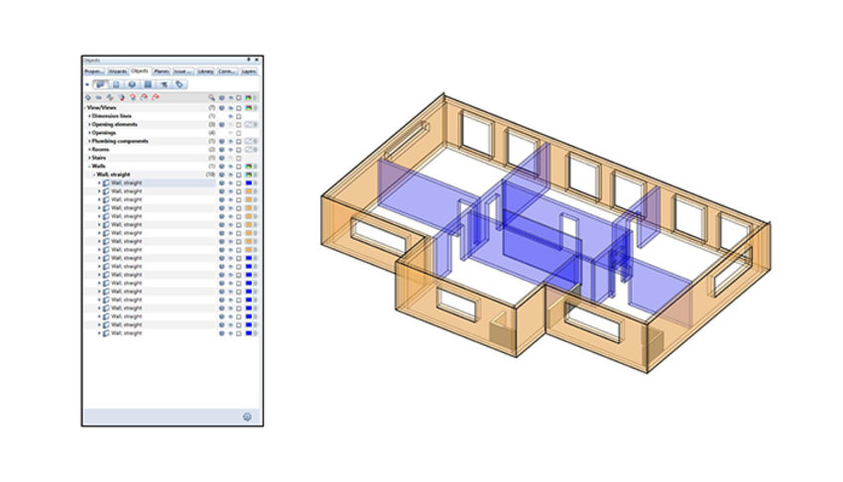Open the Library tab
This screenshot has width=843, height=482.
coord(205,71)
